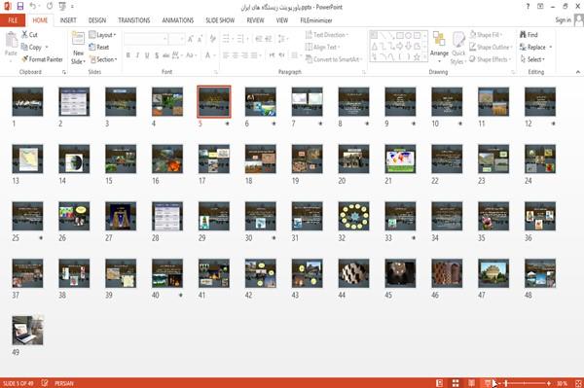Click the Redo icon in the quick access toolbar
Viewport: 584px width, 388px height.
point(50,7)
